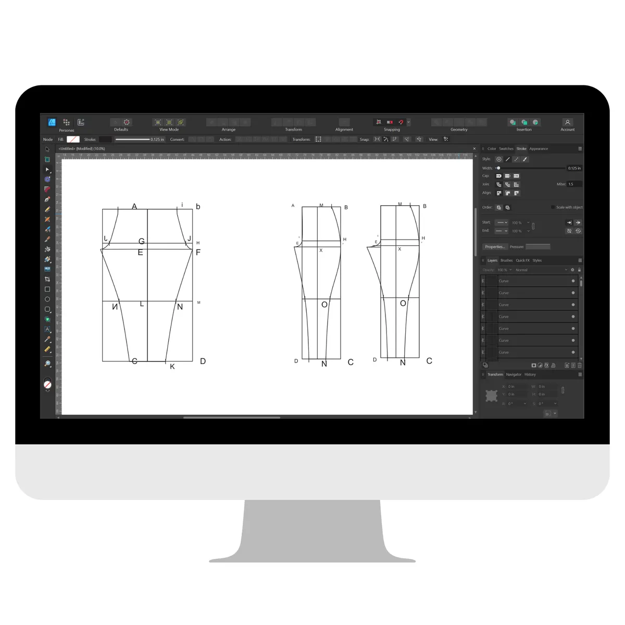This screenshot has width=625, height=625.
Task: Open Layer Effects fx icon
Action: 546,366
